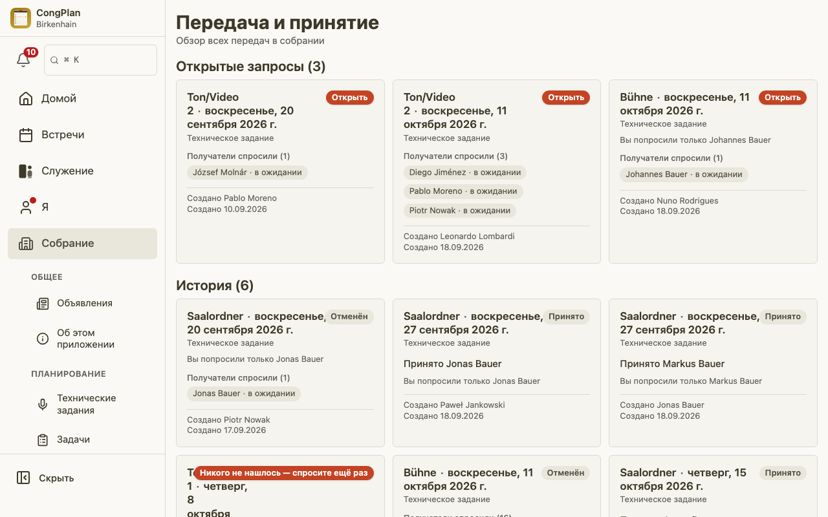Go to Домой in the sidebar
The width and height of the screenshot is (828, 517).
82,99
